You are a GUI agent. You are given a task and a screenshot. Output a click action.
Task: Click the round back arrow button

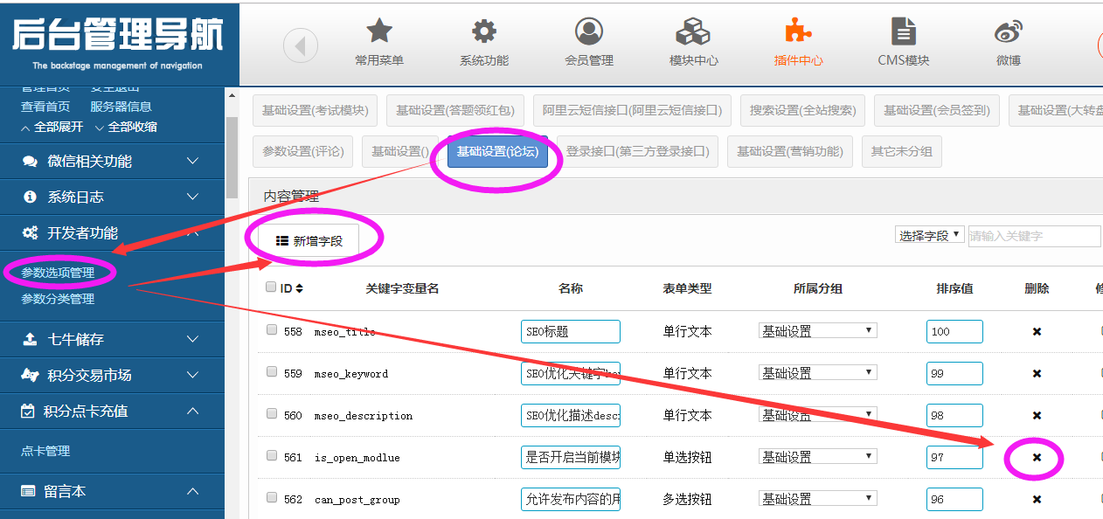pyautogui.click(x=301, y=45)
